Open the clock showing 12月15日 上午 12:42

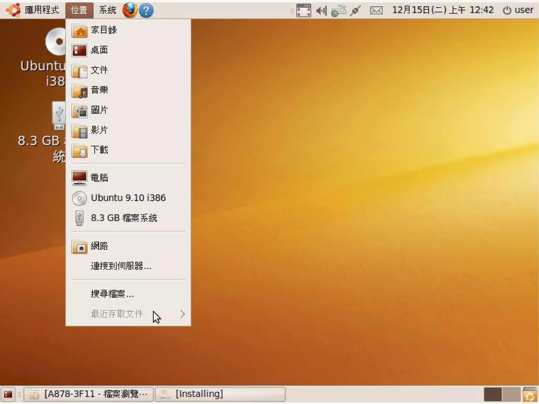pos(443,10)
